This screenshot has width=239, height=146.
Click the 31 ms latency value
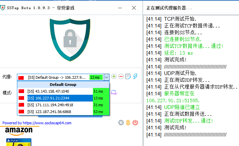(98, 105)
